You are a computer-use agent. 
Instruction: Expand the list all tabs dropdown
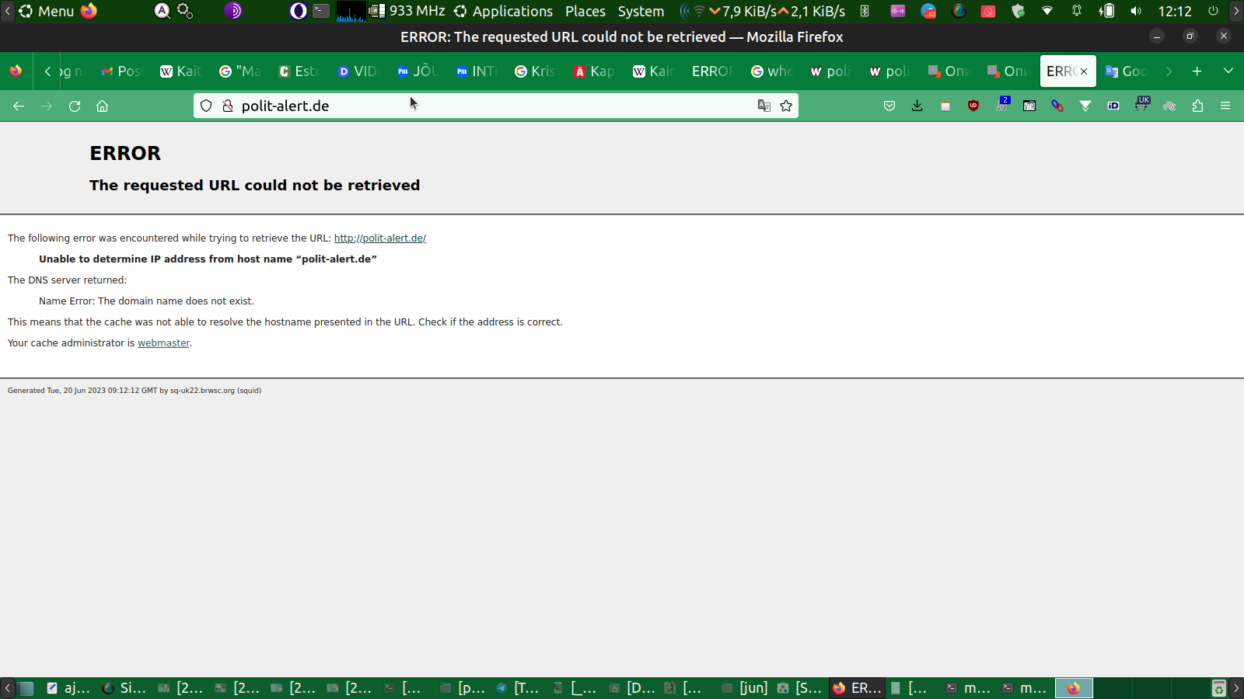[1228, 71]
